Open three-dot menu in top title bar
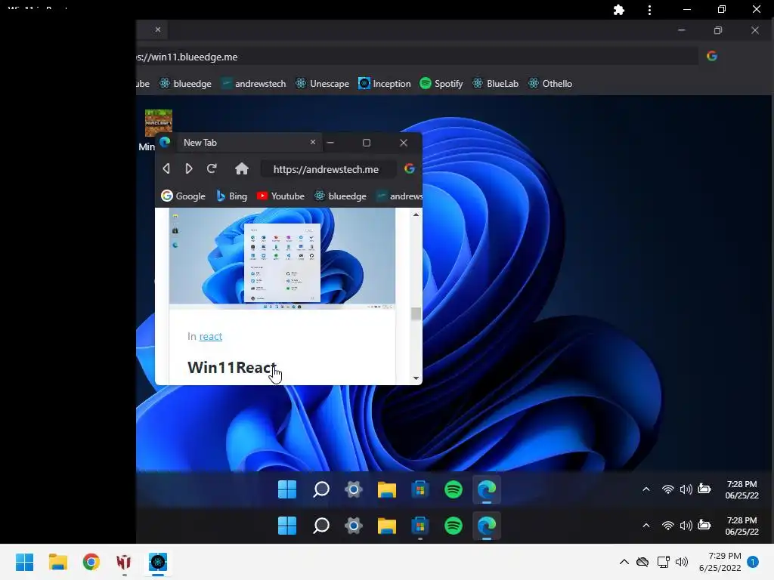774x580 pixels. pos(649,10)
